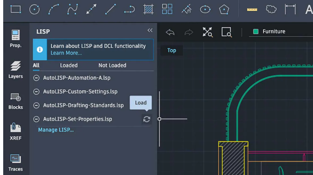Select the Arc draw tool
The width and height of the screenshot is (313, 175).
tap(53, 9)
